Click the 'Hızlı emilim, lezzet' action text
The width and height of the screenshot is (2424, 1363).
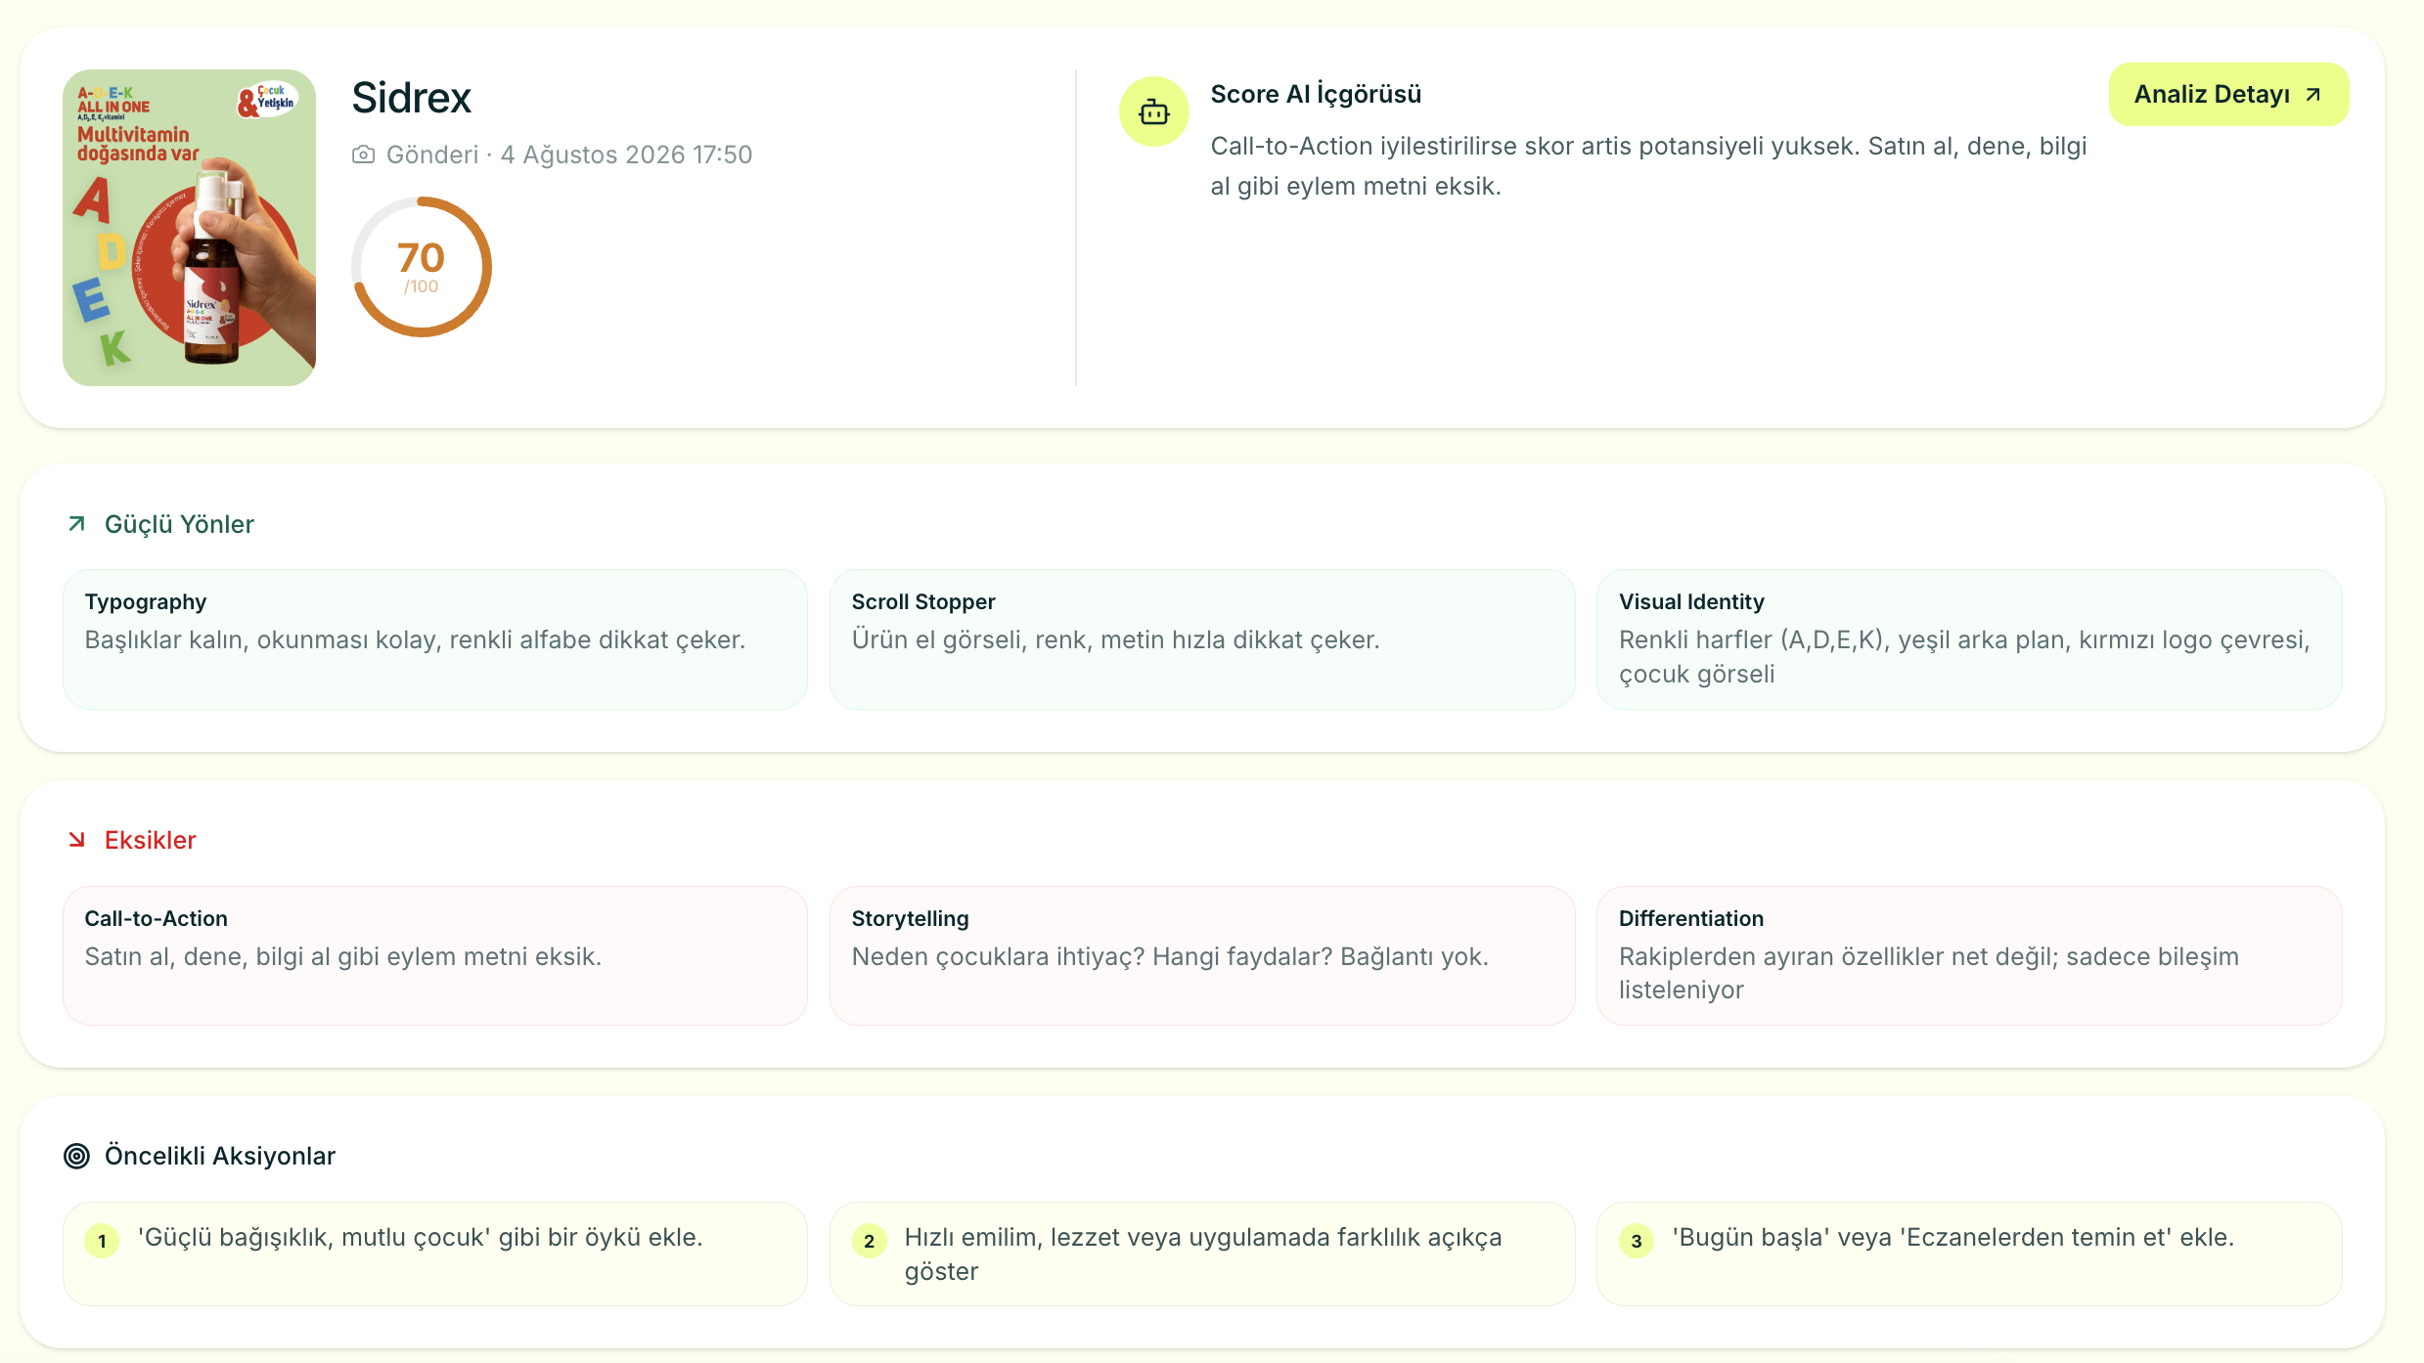[1203, 1254]
